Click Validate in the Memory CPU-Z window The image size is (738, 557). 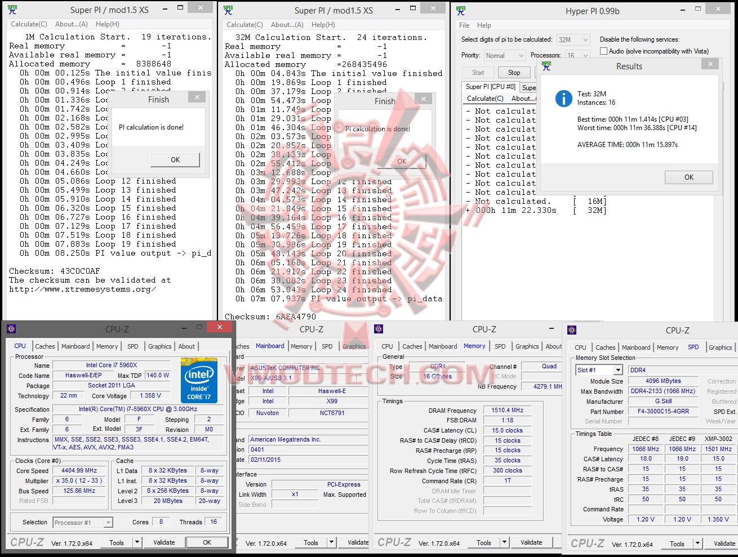(x=531, y=542)
